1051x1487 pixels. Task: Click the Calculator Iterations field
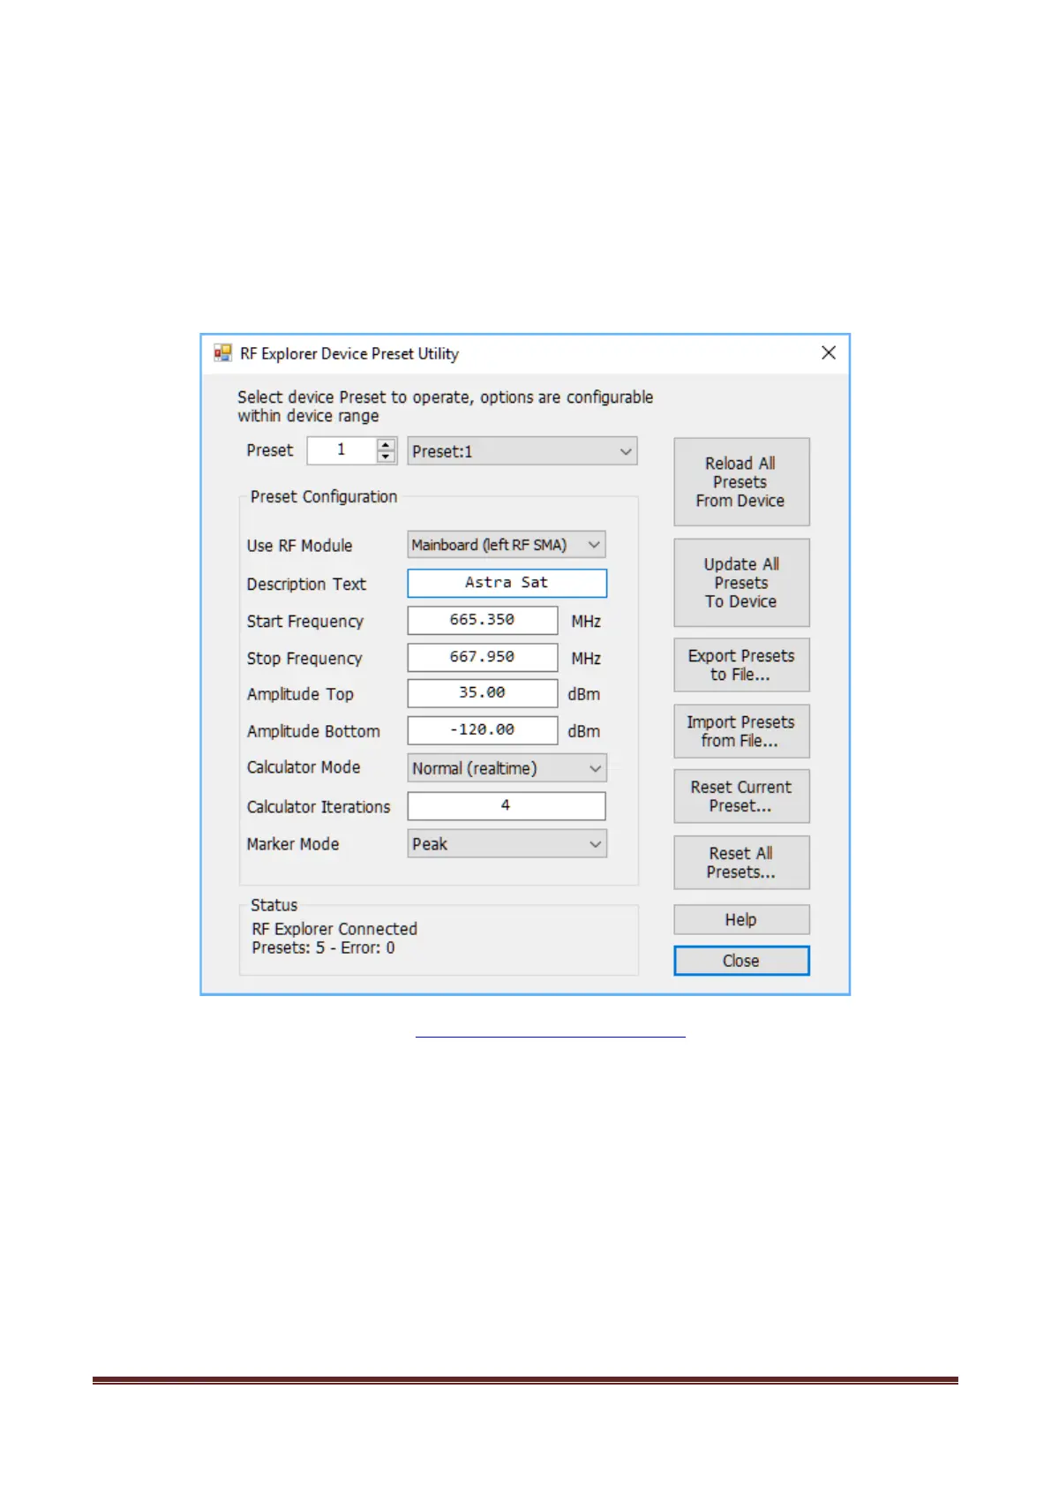pos(507,805)
